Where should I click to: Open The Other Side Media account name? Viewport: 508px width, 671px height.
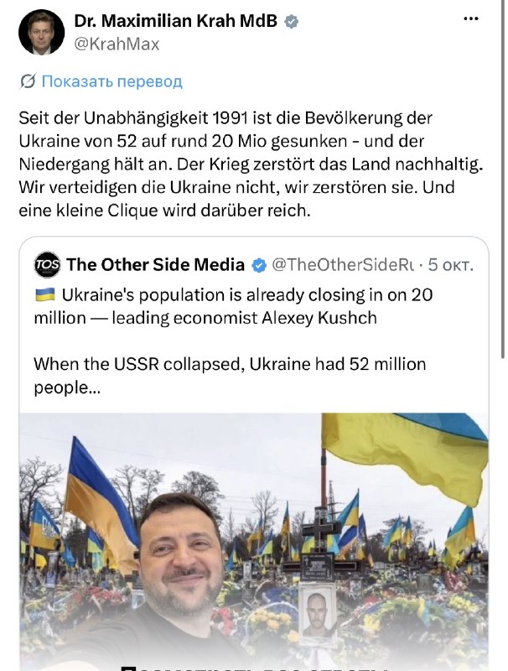(x=155, y=265)
